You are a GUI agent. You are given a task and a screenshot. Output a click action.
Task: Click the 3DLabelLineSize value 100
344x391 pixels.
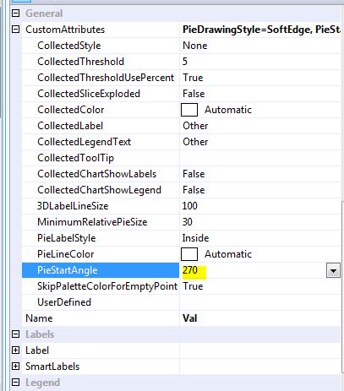[189, 206]
